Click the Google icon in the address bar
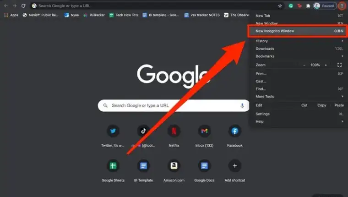The height and width of the screenshot is (197, 348). [x=34, y=6]
